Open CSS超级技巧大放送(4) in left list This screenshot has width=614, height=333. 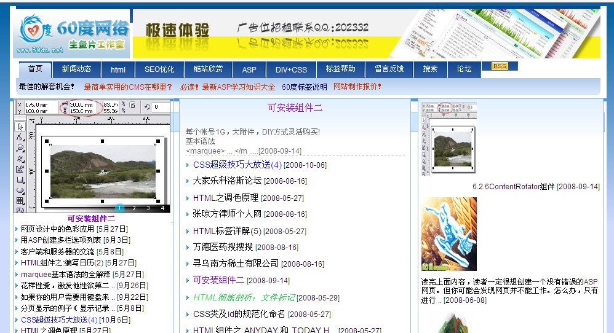coord(58,319)
